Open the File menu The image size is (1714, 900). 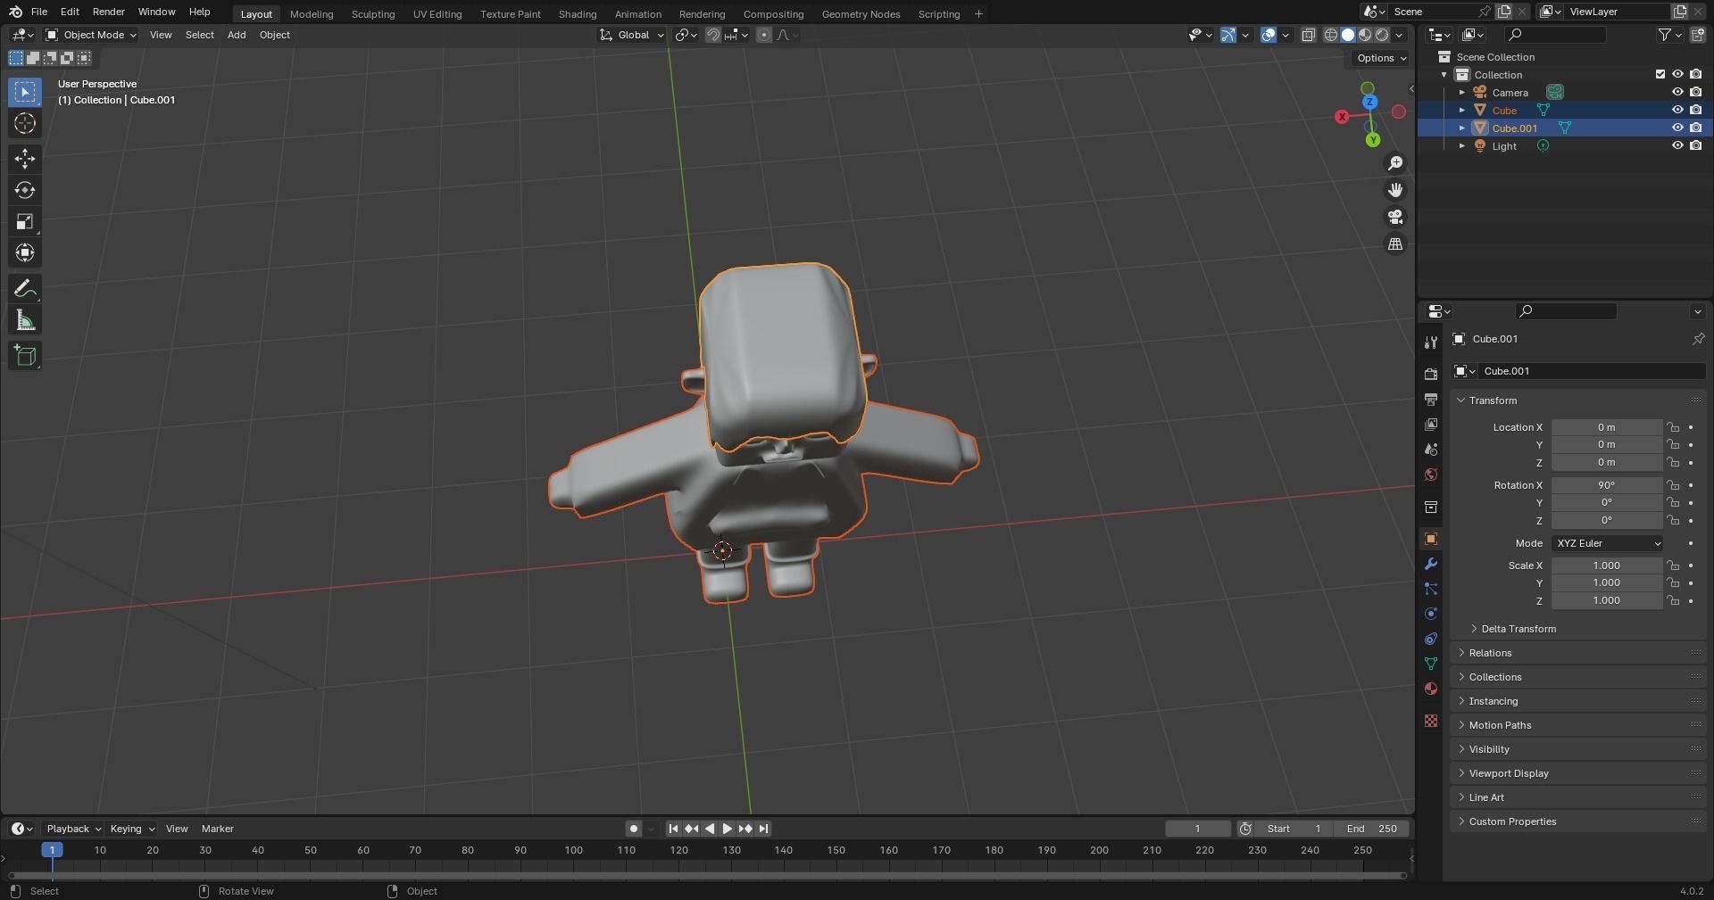click(39, 12)
